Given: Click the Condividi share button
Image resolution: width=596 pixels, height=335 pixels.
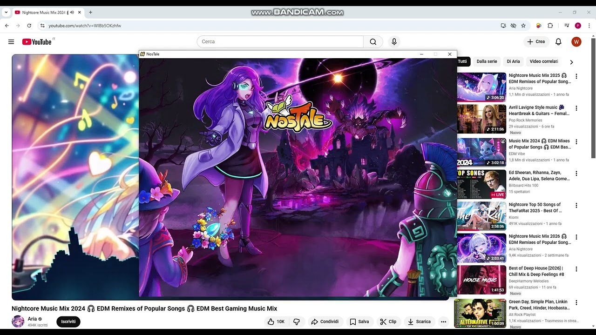Looking at the screenshot, I should [325, 322].
